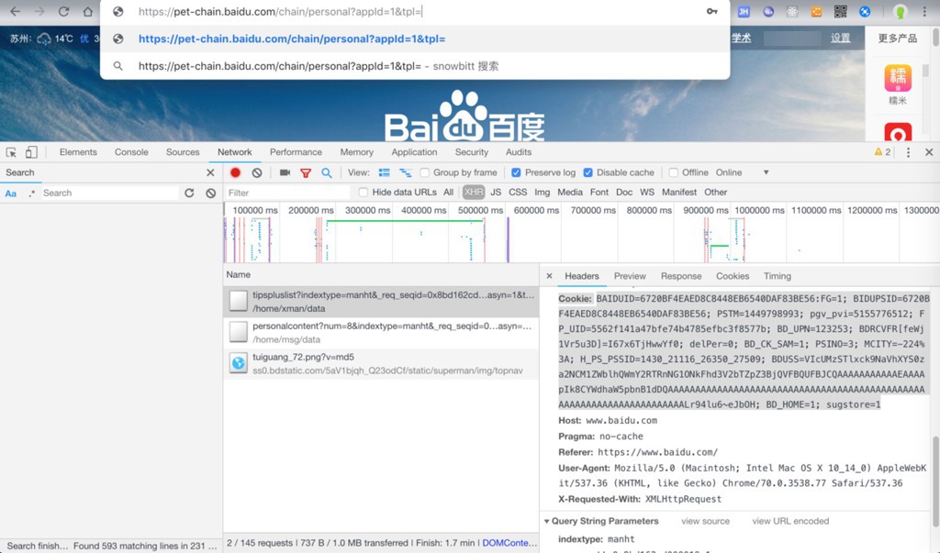Go back using the browser back arrow
This screenshot has height=553, width=940.
(16, 11)
